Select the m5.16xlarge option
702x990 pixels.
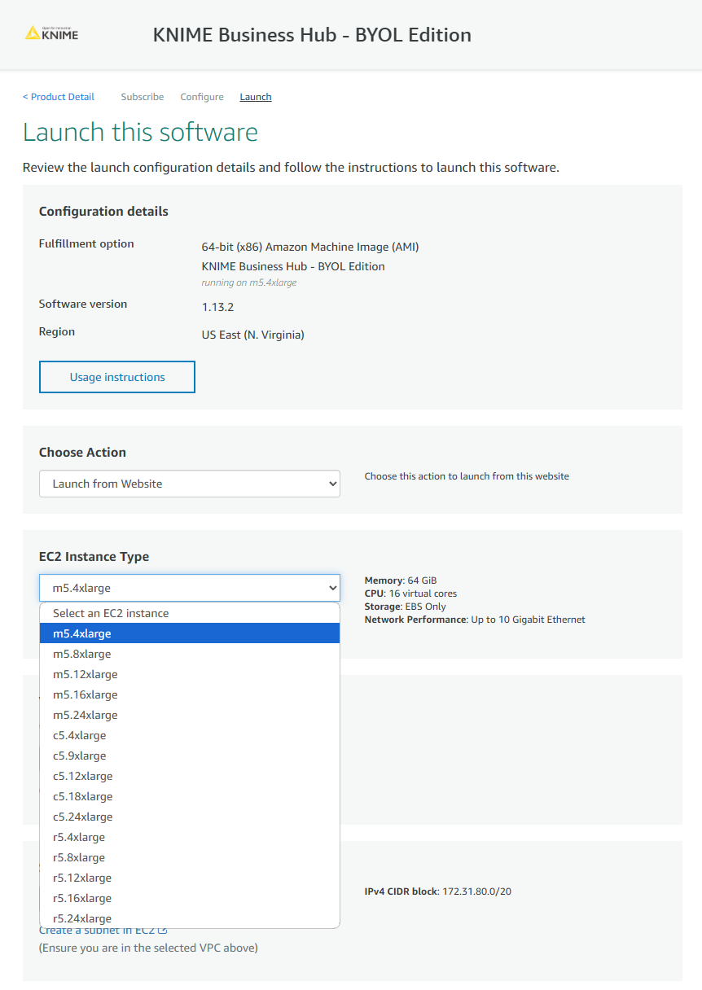(190, 694)
